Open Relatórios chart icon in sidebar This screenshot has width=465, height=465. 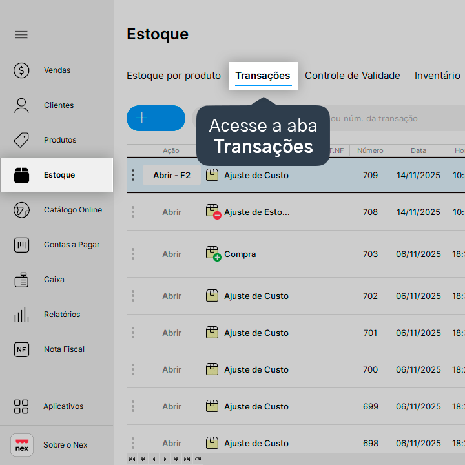[x=21, y=315]
